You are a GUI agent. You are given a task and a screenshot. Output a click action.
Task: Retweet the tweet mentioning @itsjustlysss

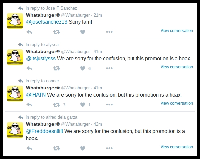[56, 68]
